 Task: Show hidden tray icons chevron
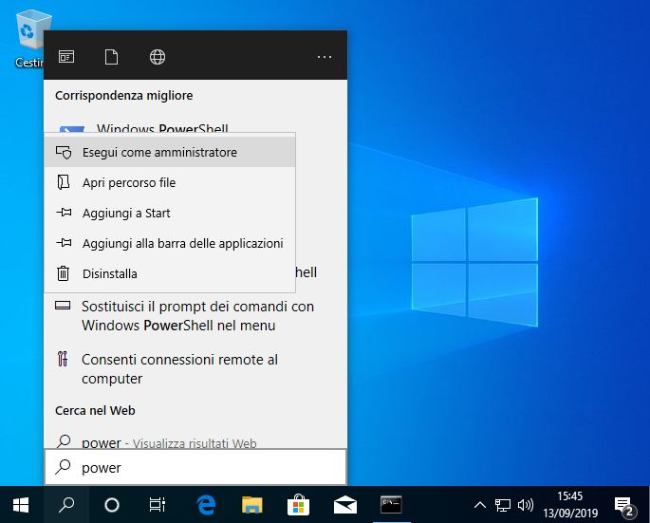point(479,505)
